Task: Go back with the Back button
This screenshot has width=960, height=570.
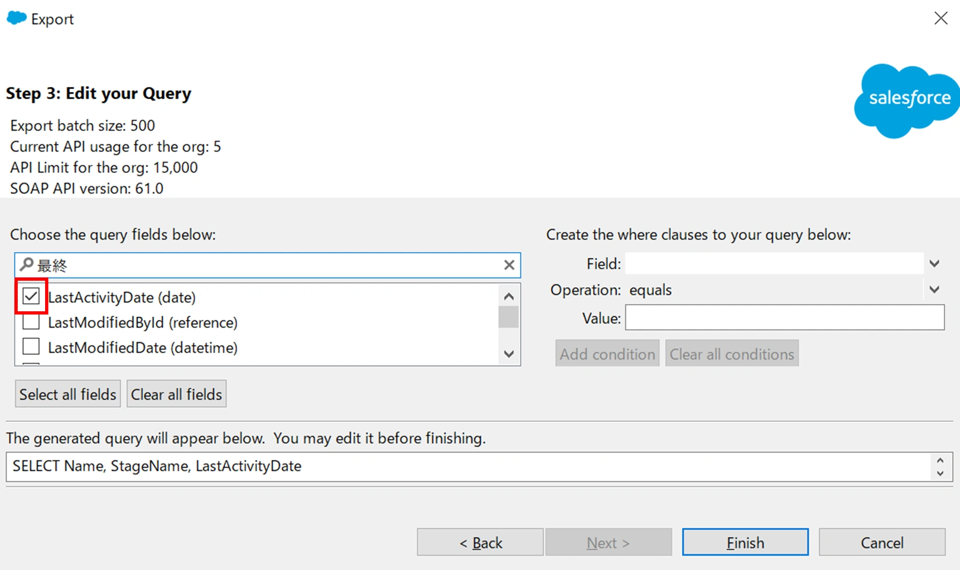Action: [x=480, y=542]
